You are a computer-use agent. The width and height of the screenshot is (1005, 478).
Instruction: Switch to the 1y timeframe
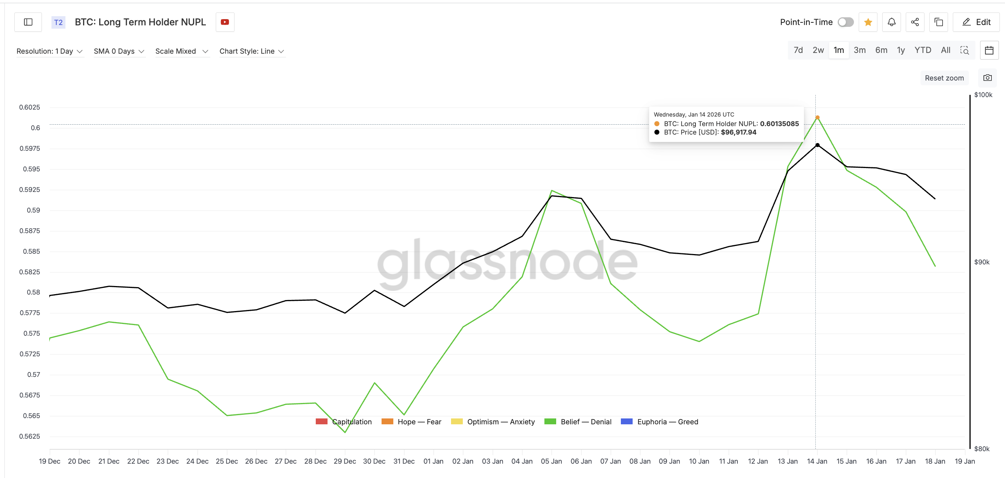click(901, 50)
